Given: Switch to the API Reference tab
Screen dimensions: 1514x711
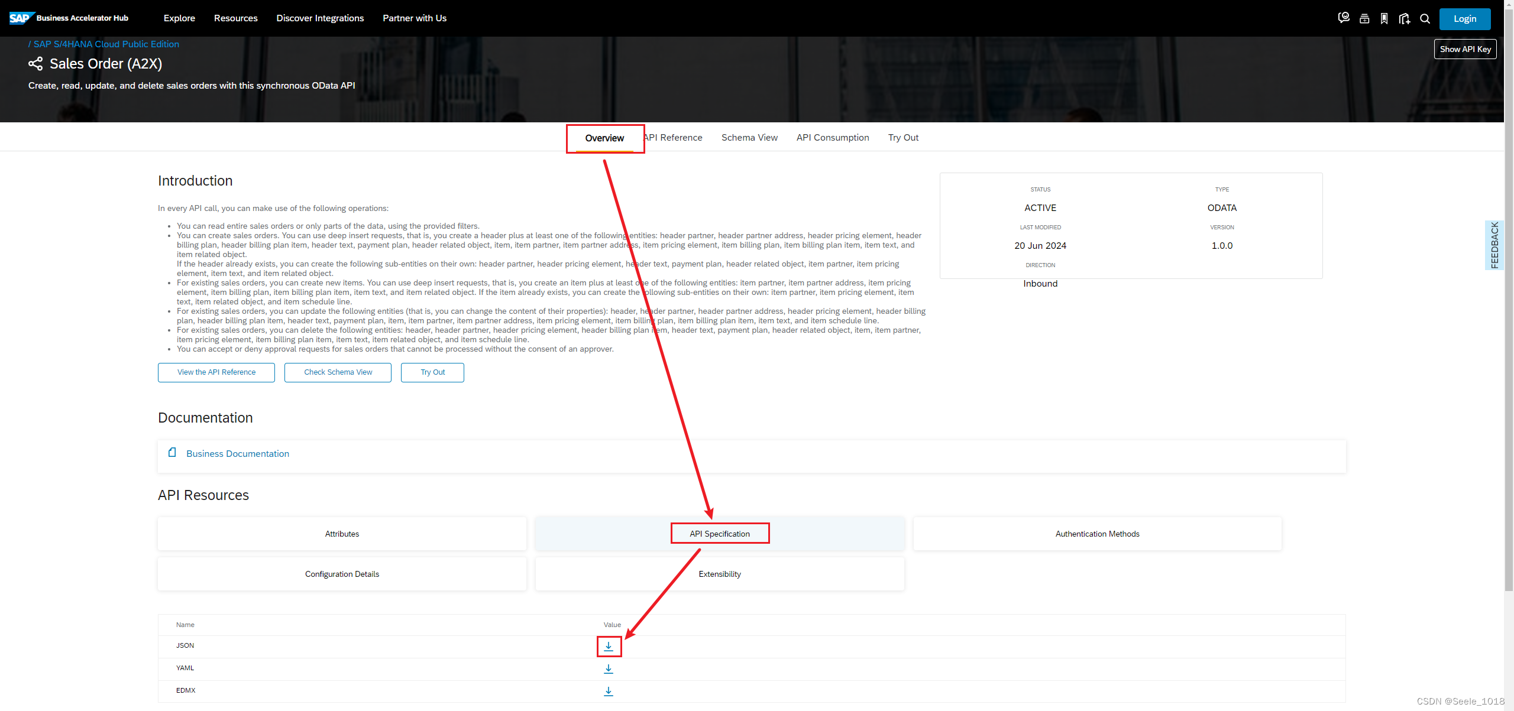Looking at the screenshot, I should coord(673,138).
